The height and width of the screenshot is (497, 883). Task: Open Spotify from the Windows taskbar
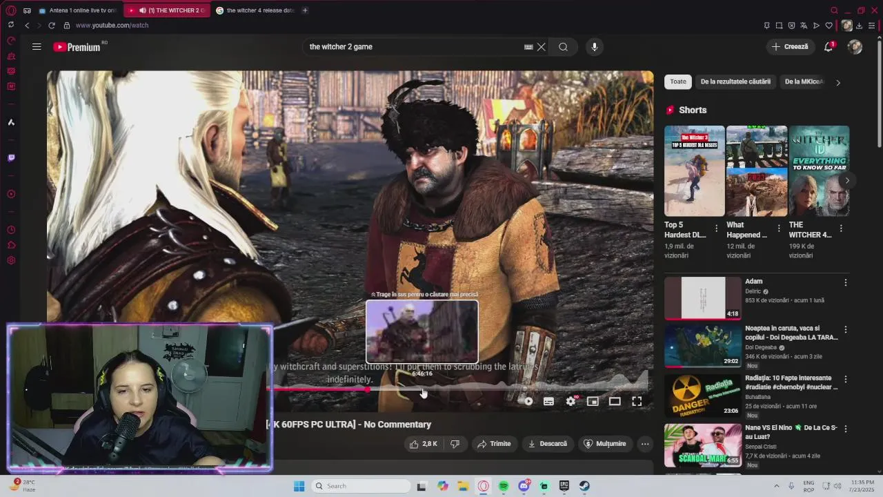tap(504, 486)
